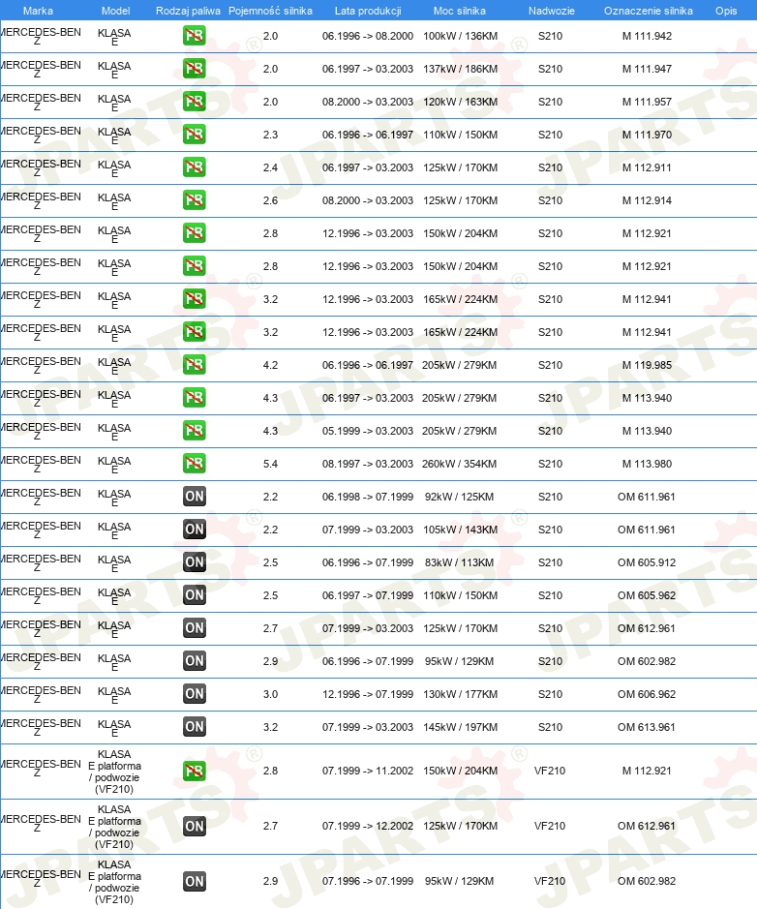Screen dimensions: 757x909
Task: Click the petrol fuel icon for M 112.914
Action: tap(195, 200)
